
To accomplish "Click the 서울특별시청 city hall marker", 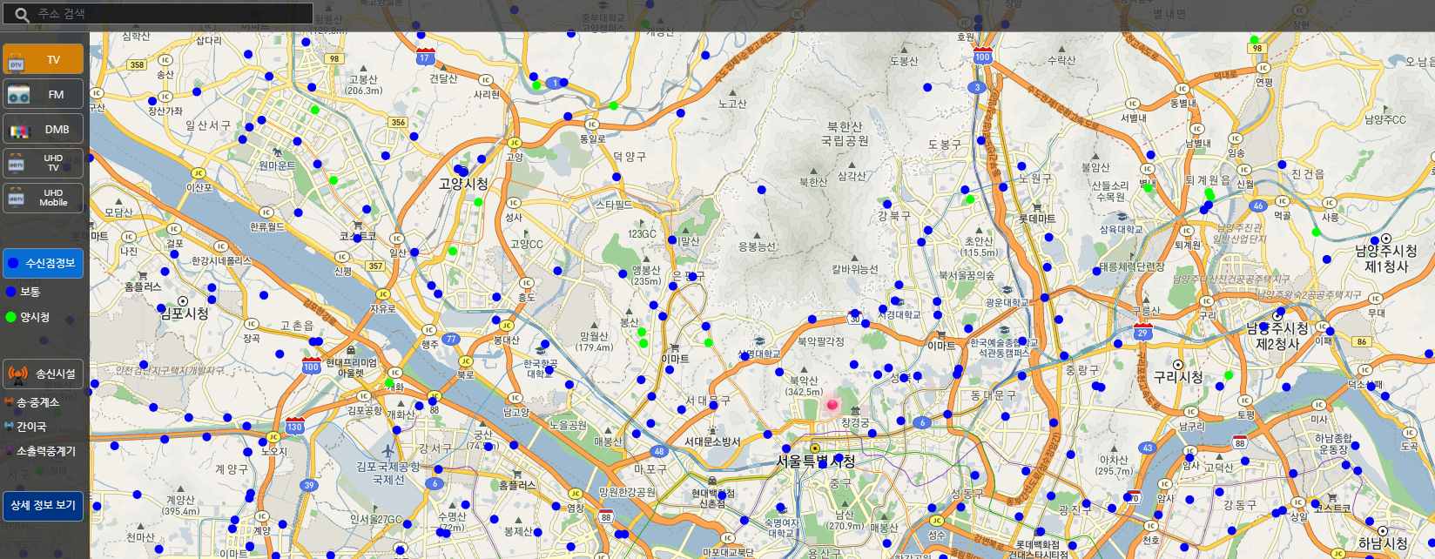I will (x=815, y=449).
